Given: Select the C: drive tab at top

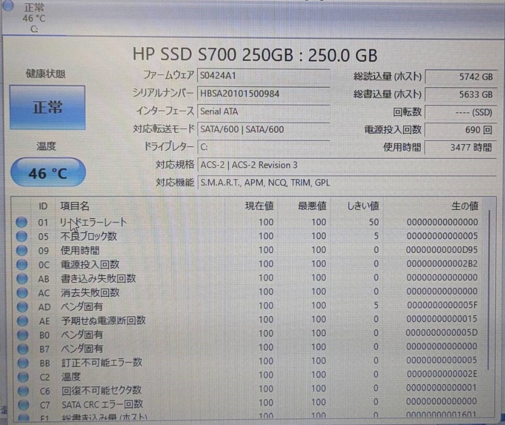Looking at the screenshot, I should (34, 18).
